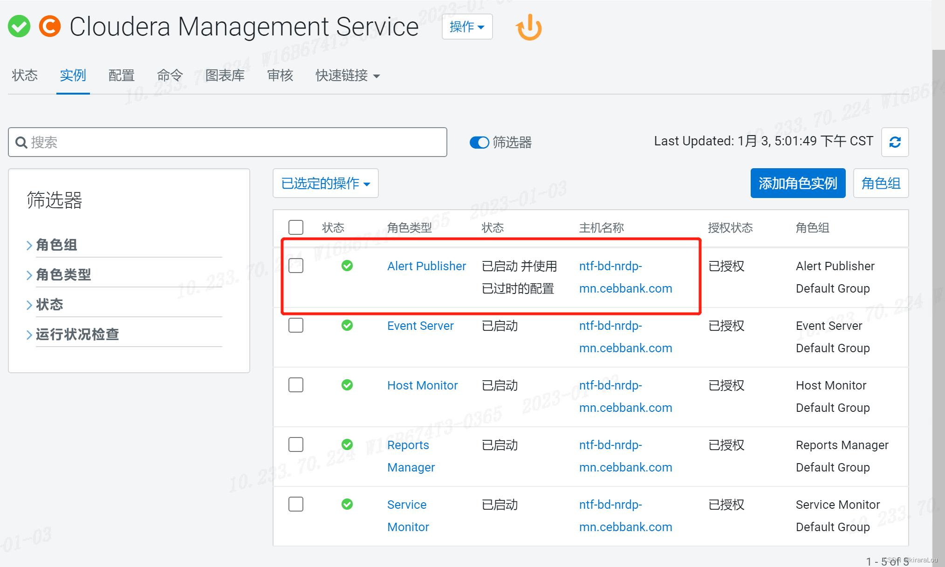Open Alert Publisher host ntf-bd-nrdp-mn.cebbank.com link
This screenshot has width=945, height=567.
point(625,277)
